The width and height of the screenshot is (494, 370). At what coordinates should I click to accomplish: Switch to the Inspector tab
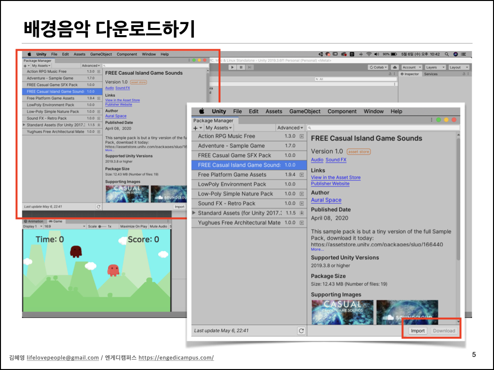click(x=410, y=74)
